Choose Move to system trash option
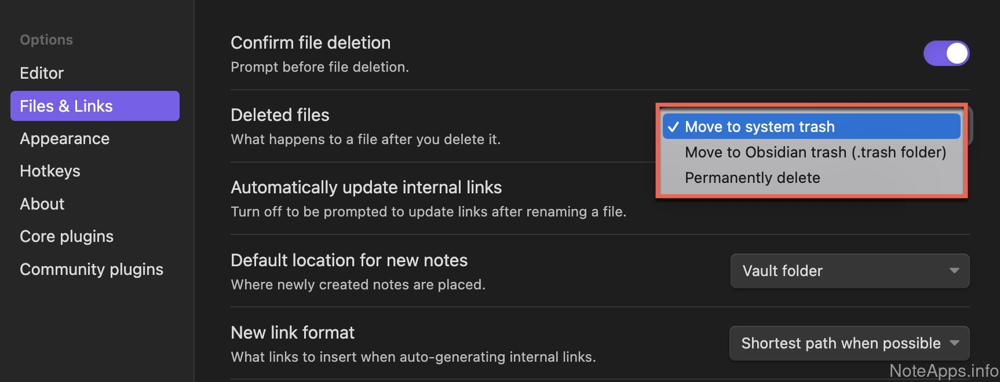This screenshot has width=1000, height=382. 760,127
